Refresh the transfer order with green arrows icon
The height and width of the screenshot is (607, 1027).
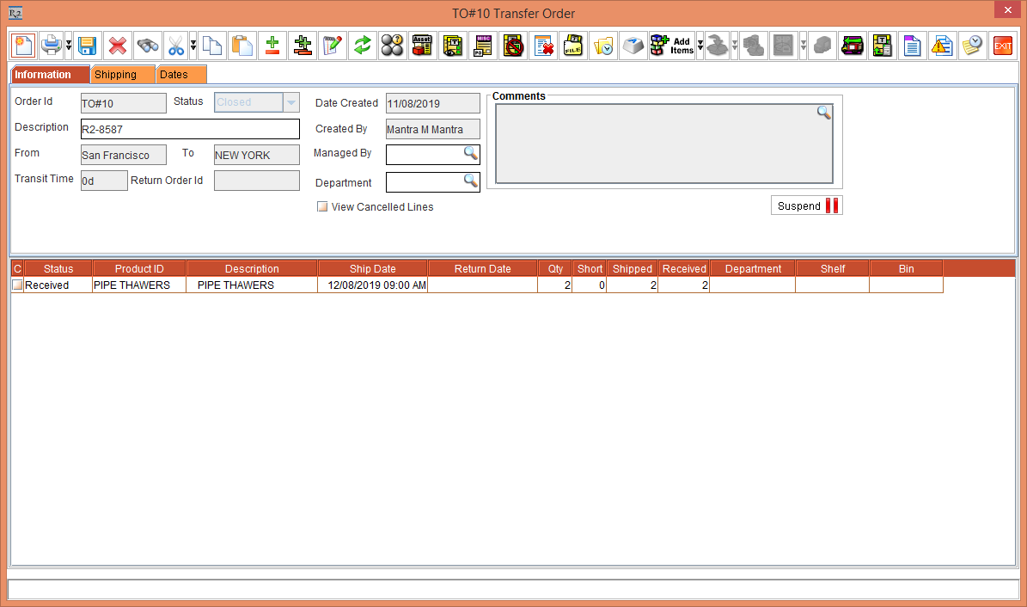coord(362,45)
